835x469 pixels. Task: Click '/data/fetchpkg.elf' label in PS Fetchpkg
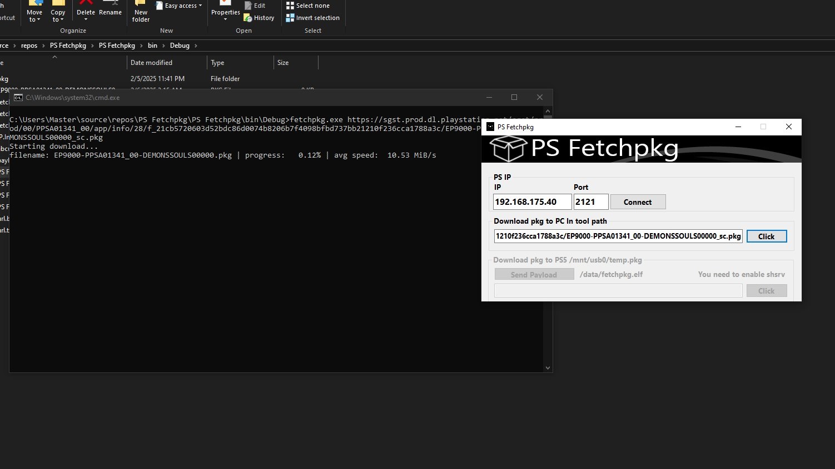tap(611, 274)
